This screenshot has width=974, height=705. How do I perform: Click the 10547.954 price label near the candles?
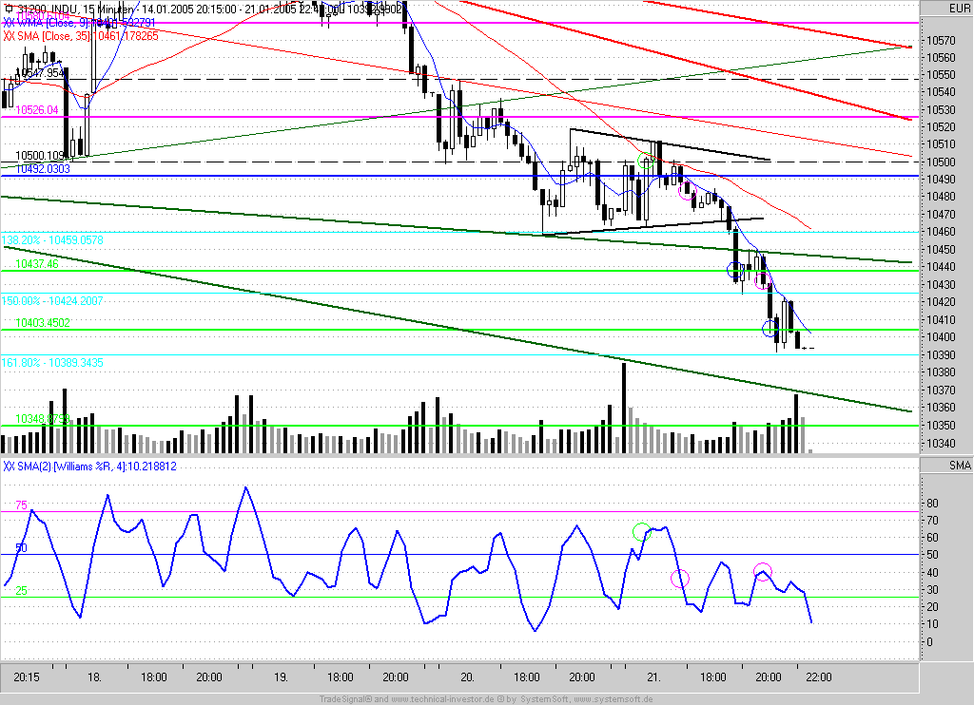click(40, 73)
